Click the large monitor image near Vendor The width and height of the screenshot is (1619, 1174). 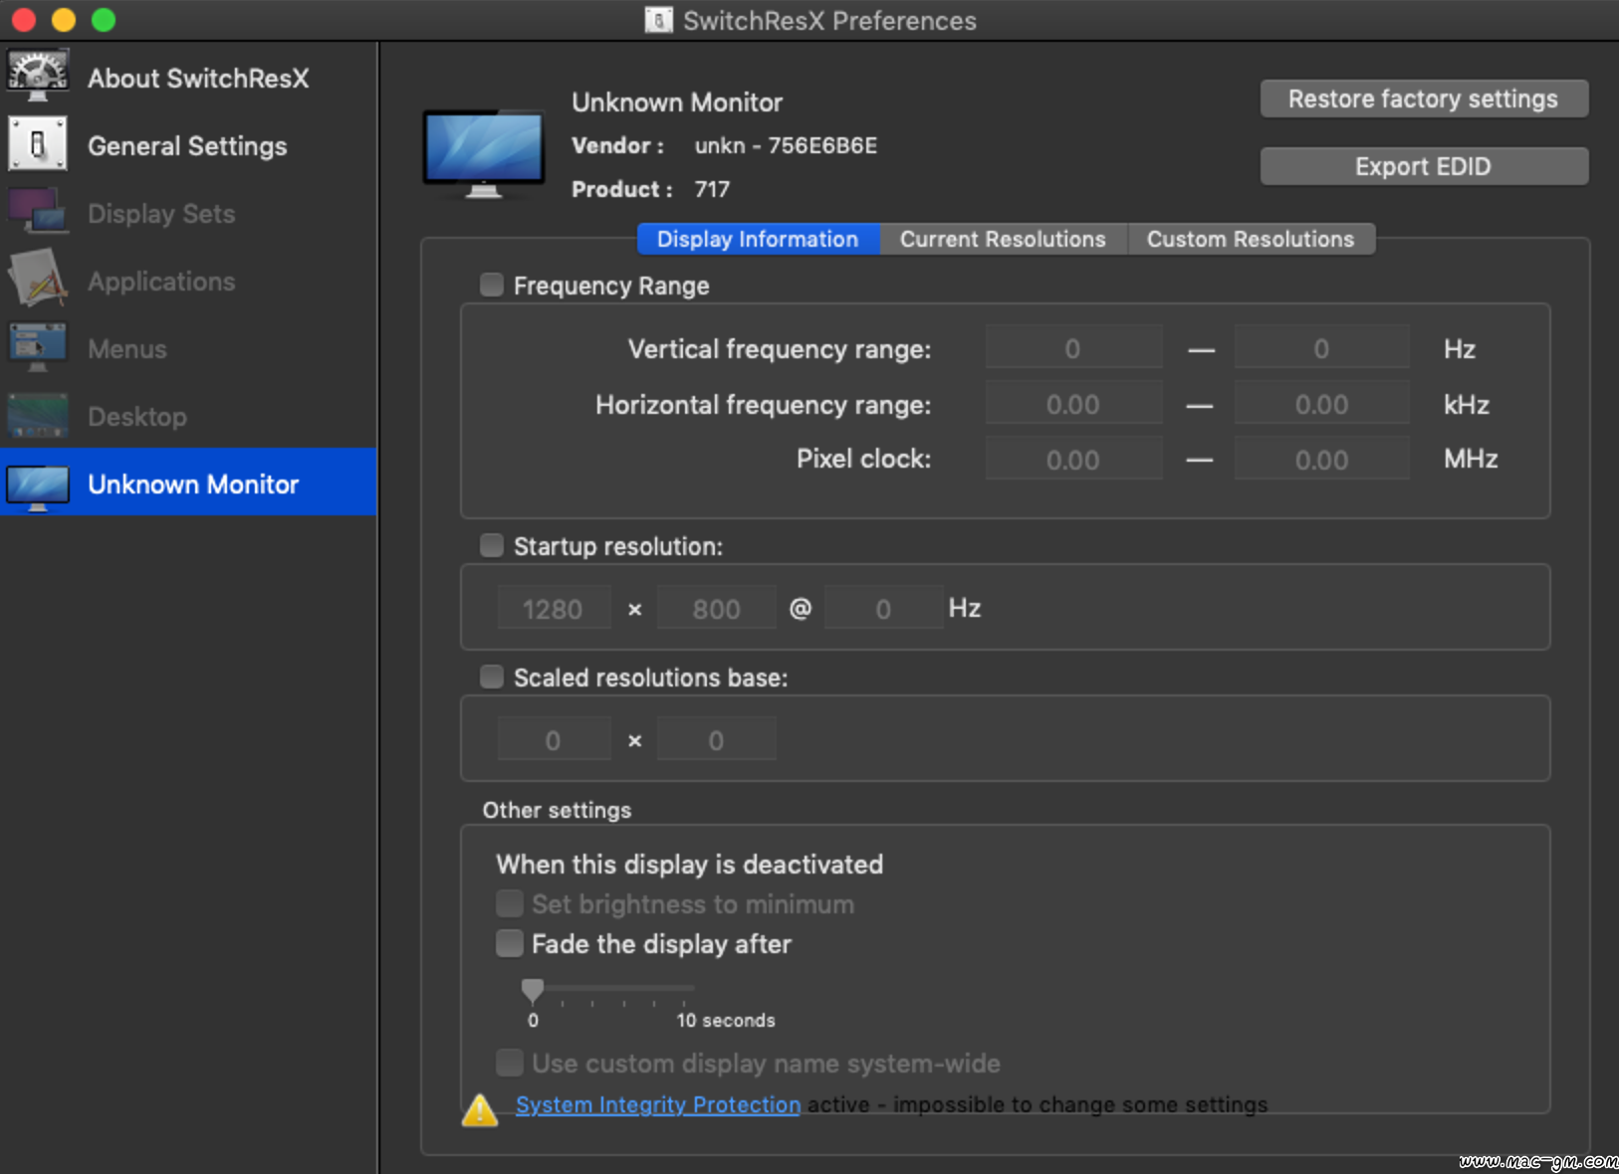(484, 153)
